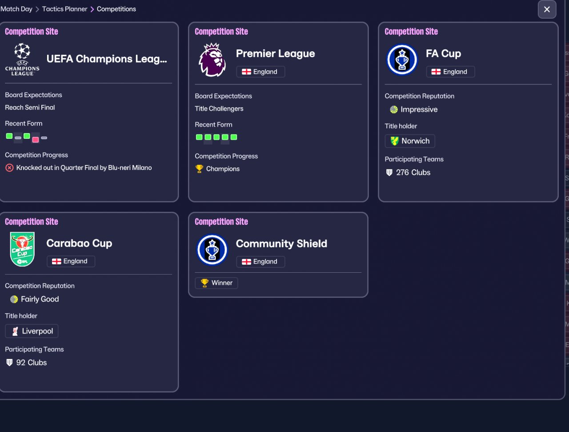Open the FA Cup title

click(443, 53)
